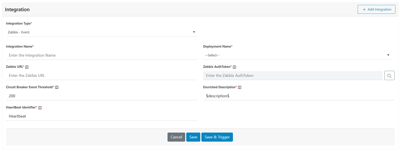Click info icon for Circuit Breaker Event Threshold
The height and width of the screenshot is (150, 403).
click(57, 88)
